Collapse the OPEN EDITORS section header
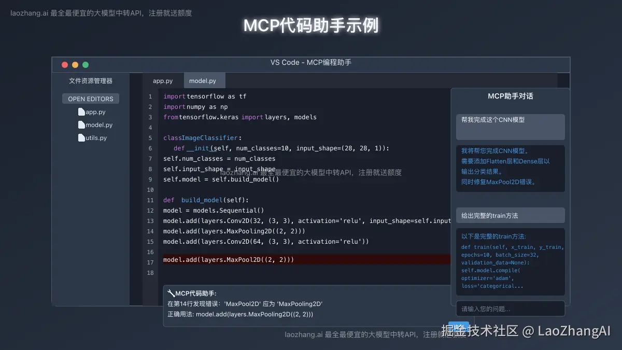 [x=90, y=99]
